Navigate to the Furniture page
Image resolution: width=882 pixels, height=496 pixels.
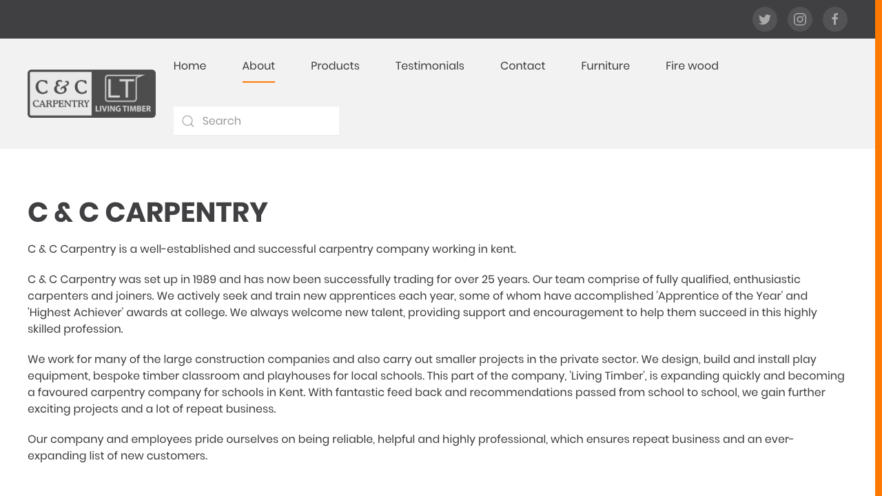click(x=605, y=65)
